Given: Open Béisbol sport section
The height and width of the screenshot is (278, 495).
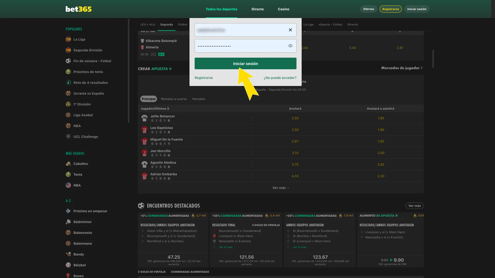Looking at the screenshot, I should (x=79, y=265).
